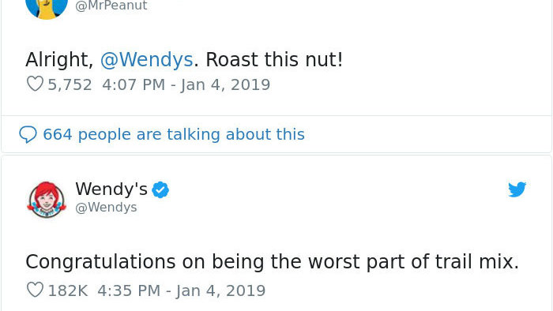553x311 pixels.
Task: Click the number 664 in the reply link
Action: pos(58,134)
